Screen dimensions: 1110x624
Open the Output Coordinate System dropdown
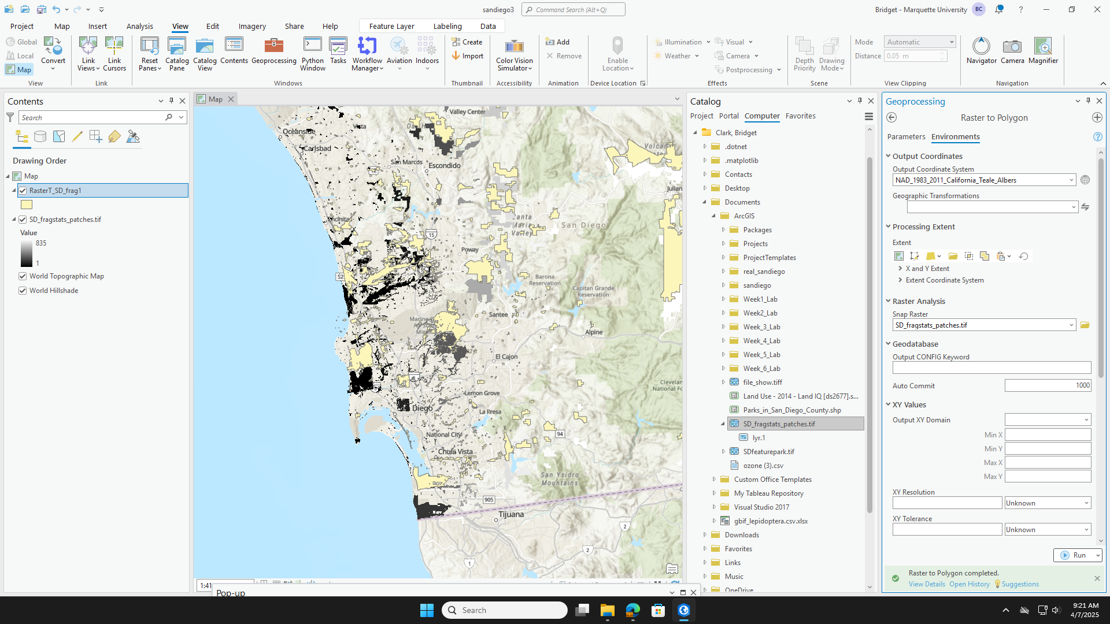[1071, 180]
